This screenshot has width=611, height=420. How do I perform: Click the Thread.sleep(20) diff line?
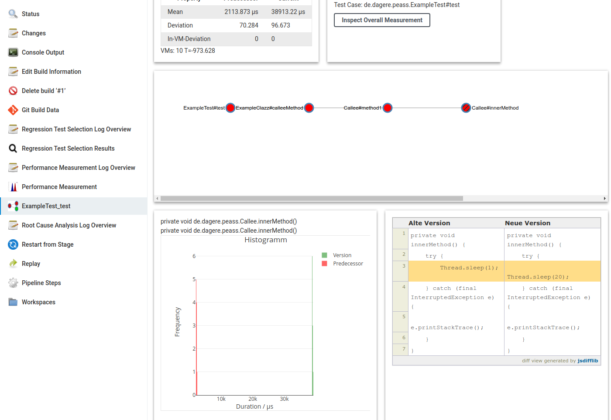coord(553,271)
